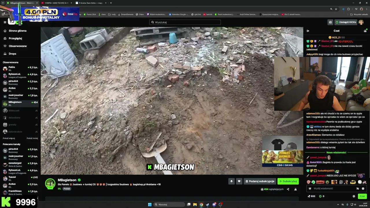This screenshot has width=370, height=208.
Task: Open the user profile avatar menu
Action: (361, 22)
